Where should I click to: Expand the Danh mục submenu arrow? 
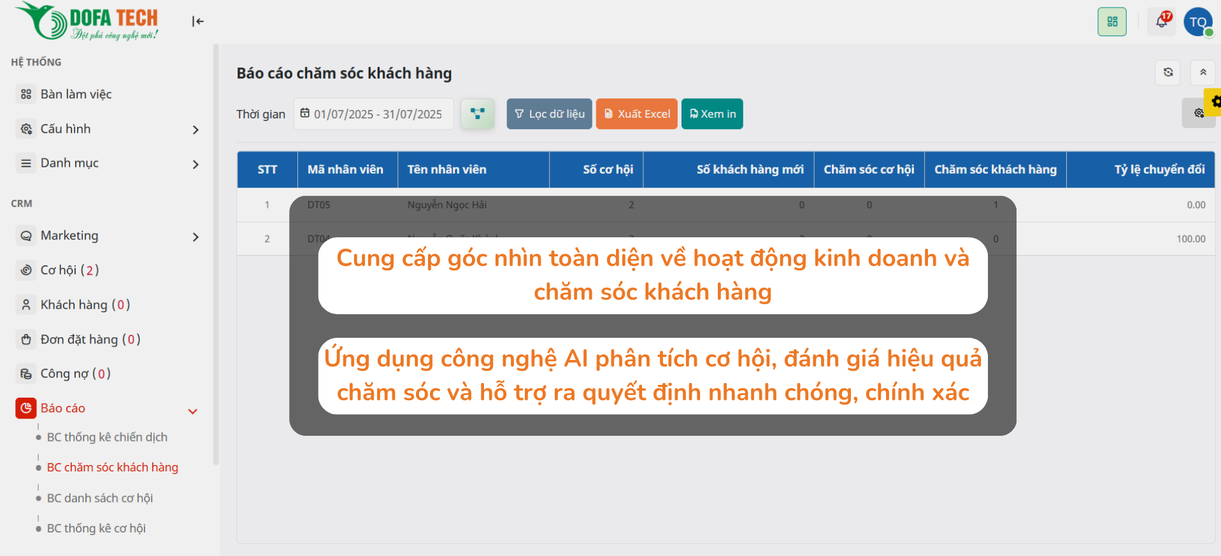[196, 164]
